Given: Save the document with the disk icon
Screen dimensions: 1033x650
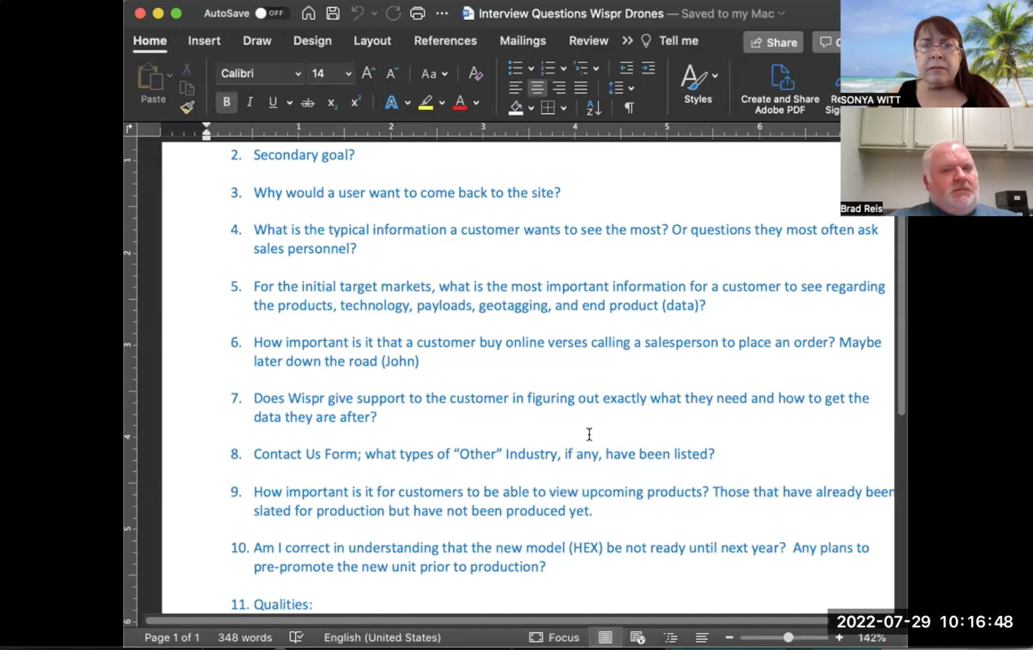Looking at the screenshot, I should pyautogui.click(x=333, y=13).
